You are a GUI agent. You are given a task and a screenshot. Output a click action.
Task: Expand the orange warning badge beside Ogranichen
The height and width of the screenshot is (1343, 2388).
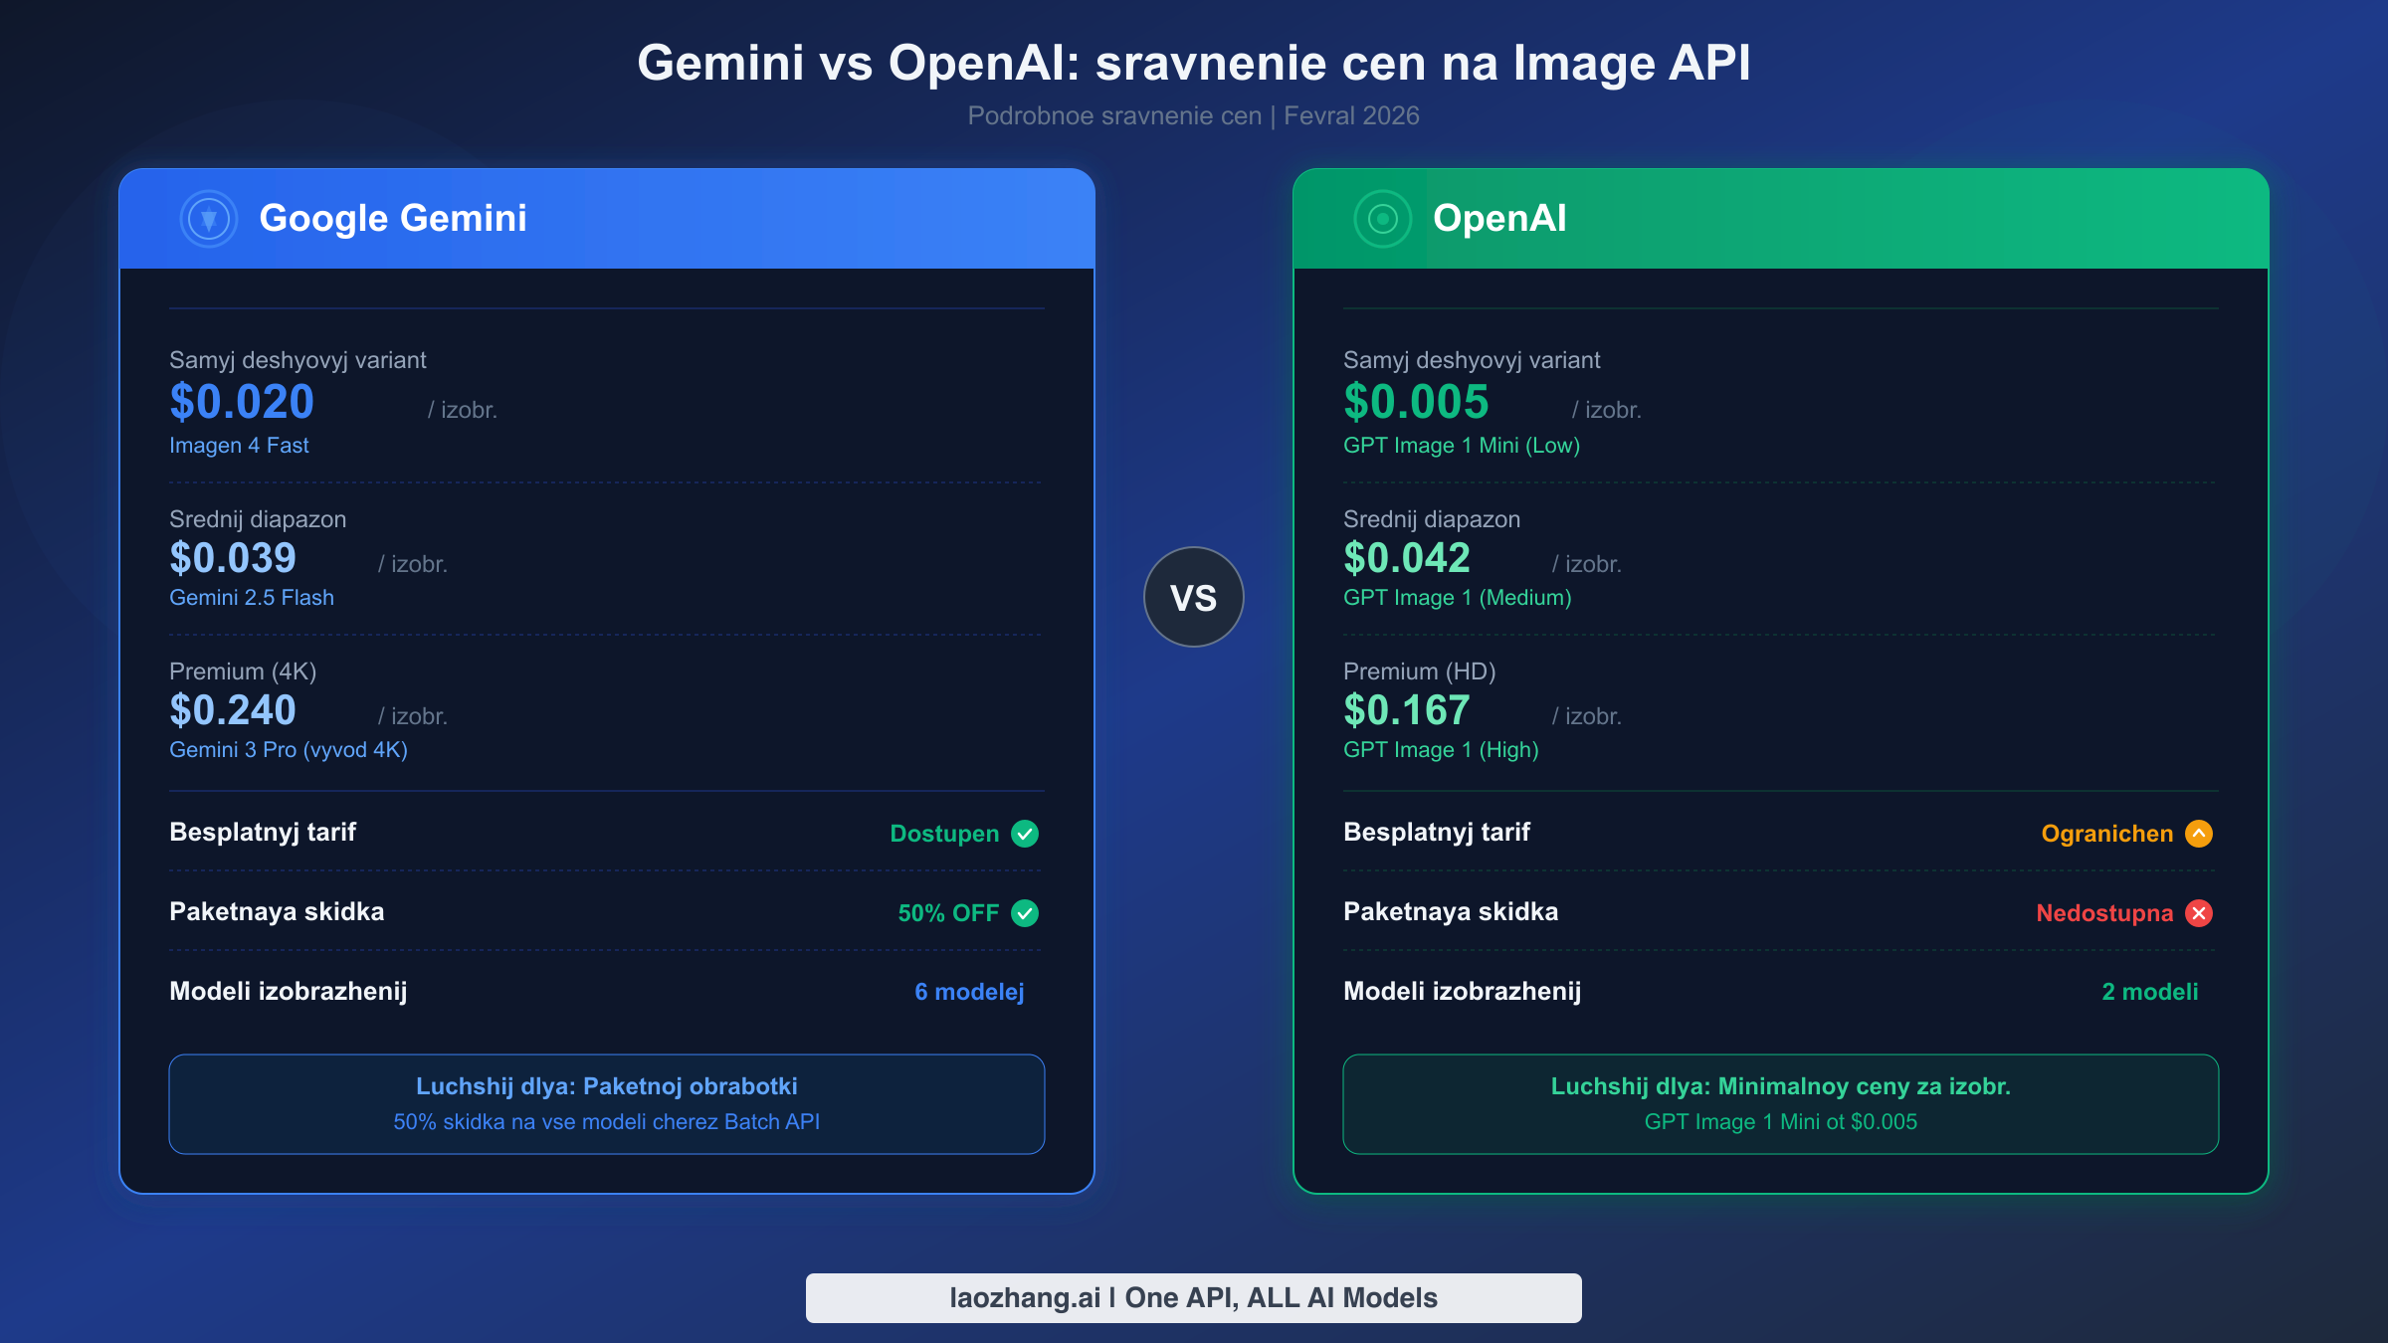pyautogui.click(x=2199, y=834)
